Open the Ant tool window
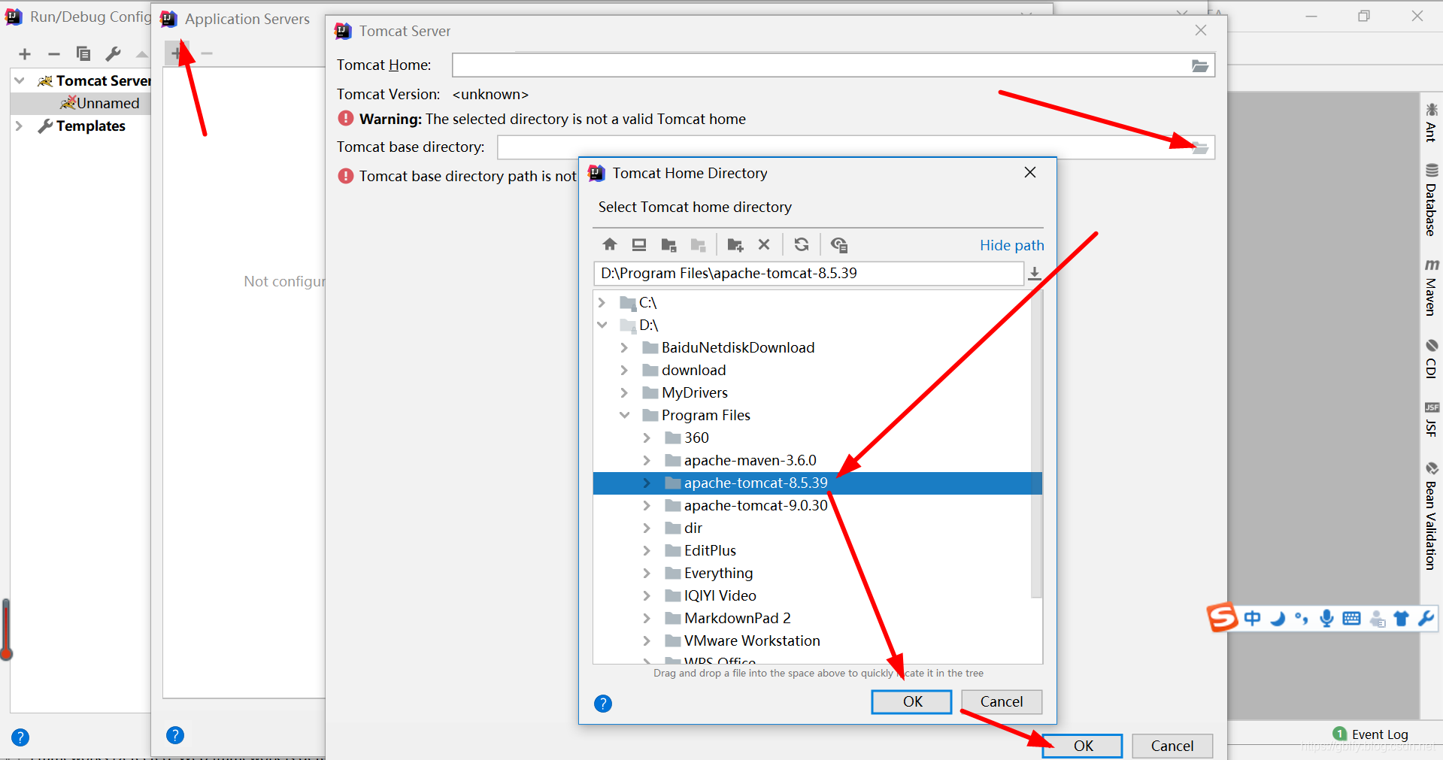 click(x=1431, y=123)
